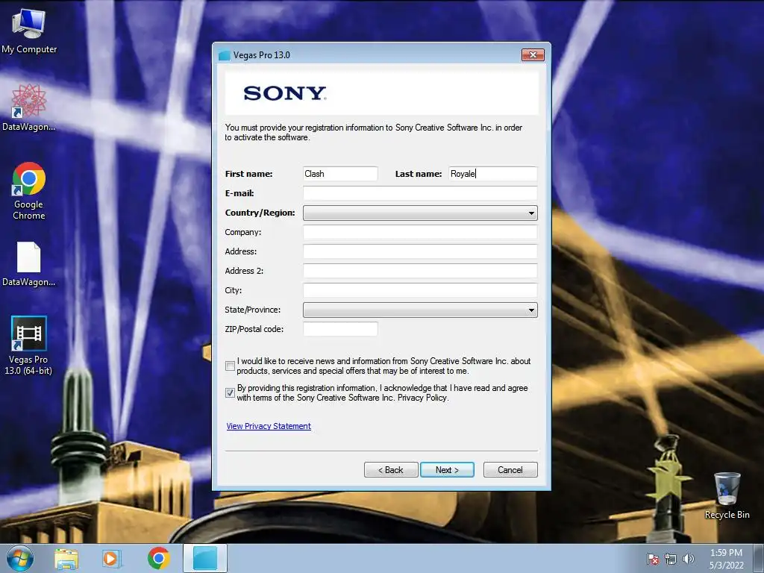Expand the State/Province dropdown

point(420,310)
